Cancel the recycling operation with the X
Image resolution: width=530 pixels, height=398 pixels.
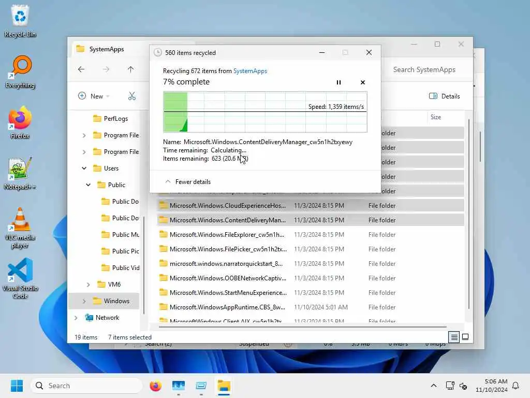363,82
